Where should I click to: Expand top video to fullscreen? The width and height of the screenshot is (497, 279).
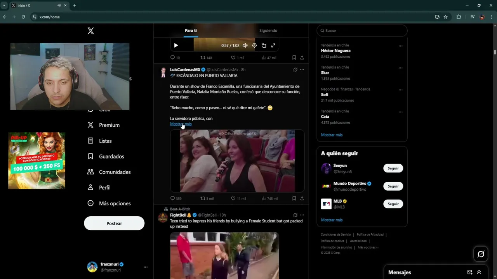(273, 45)
